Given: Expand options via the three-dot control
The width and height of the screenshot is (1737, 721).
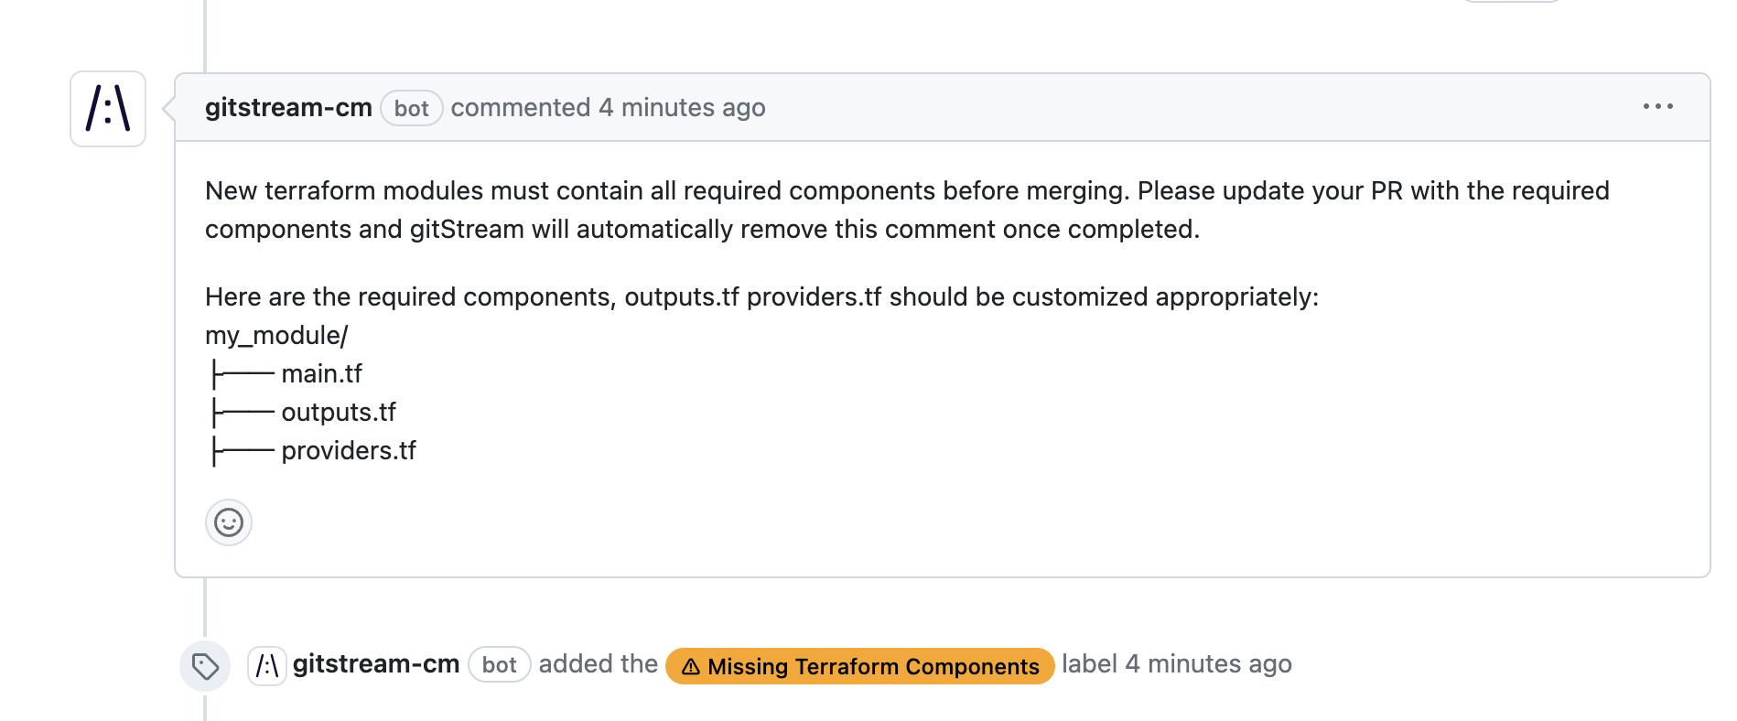Looking at the screenshot, I should click(x=1660, y=107).
